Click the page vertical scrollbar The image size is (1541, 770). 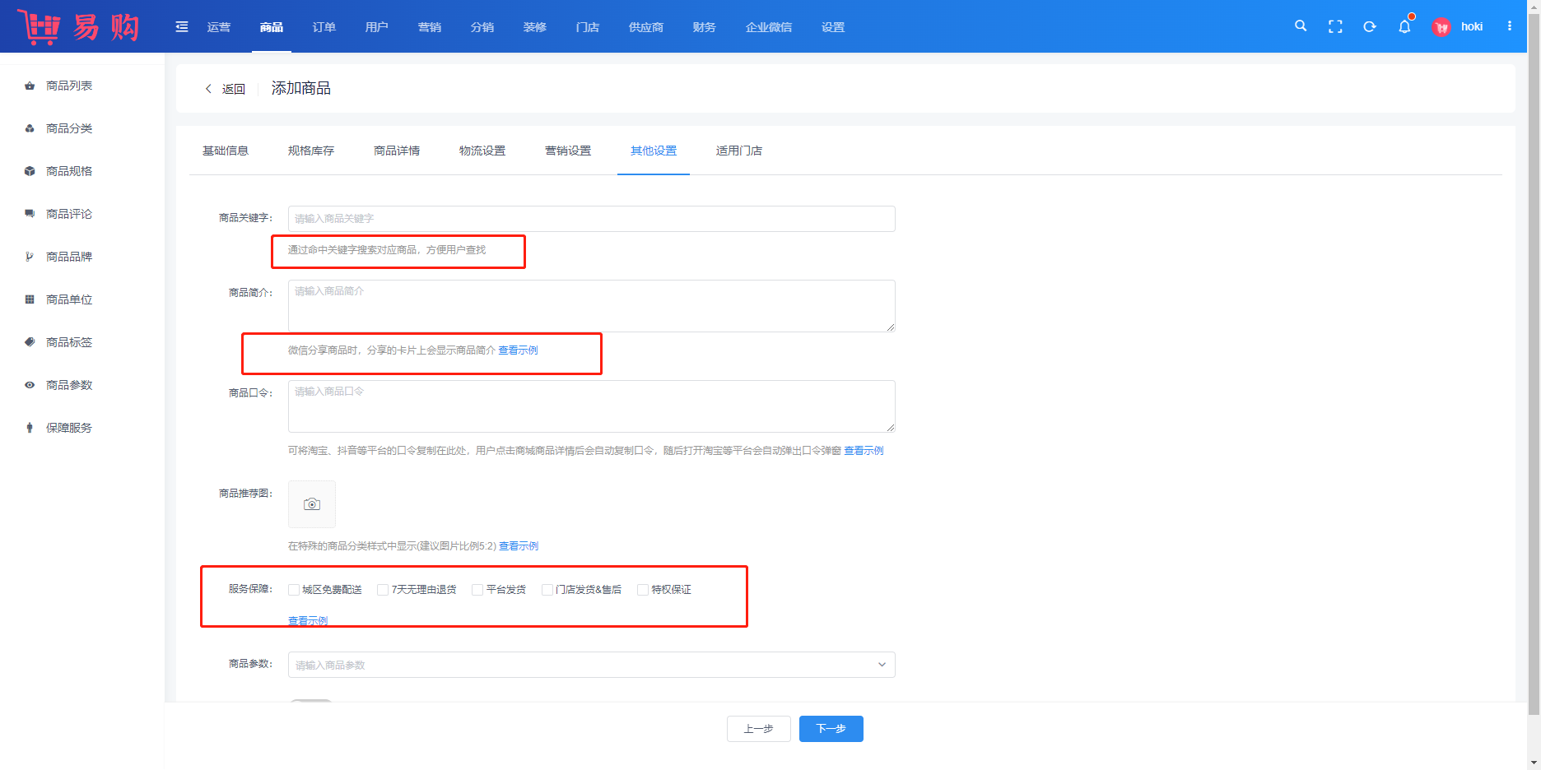(x=1534, y=362)
